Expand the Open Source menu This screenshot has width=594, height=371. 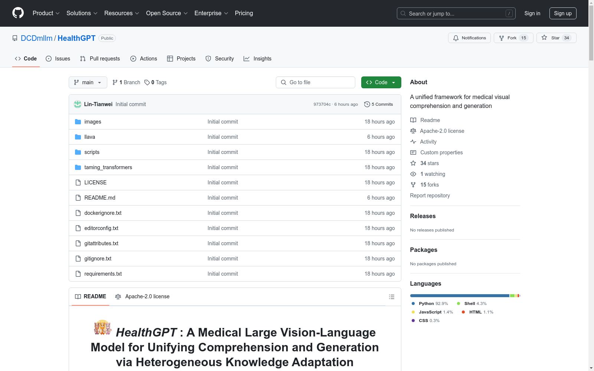coord(167,13)
